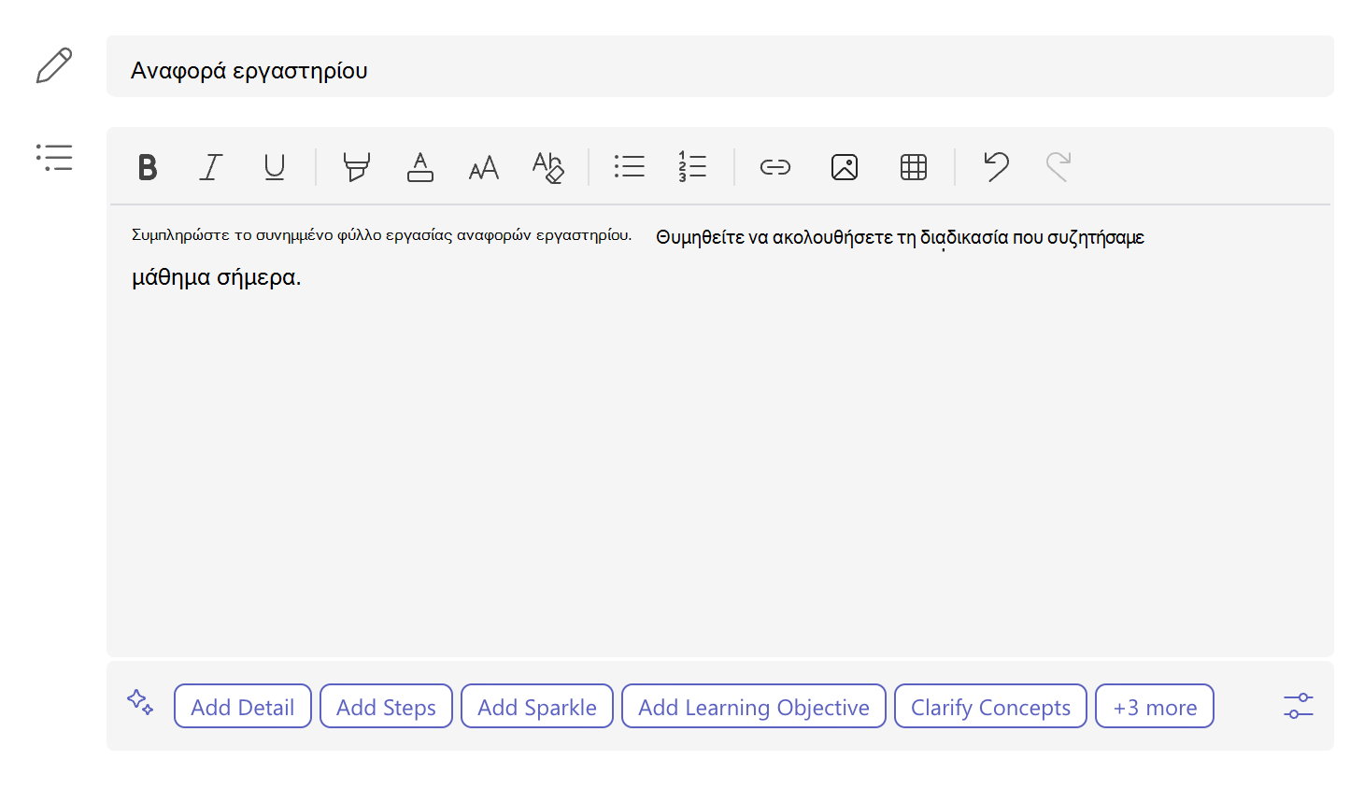1364x788 pixels.
Task: Select the text highlighter tool
Action: [356, 167]
